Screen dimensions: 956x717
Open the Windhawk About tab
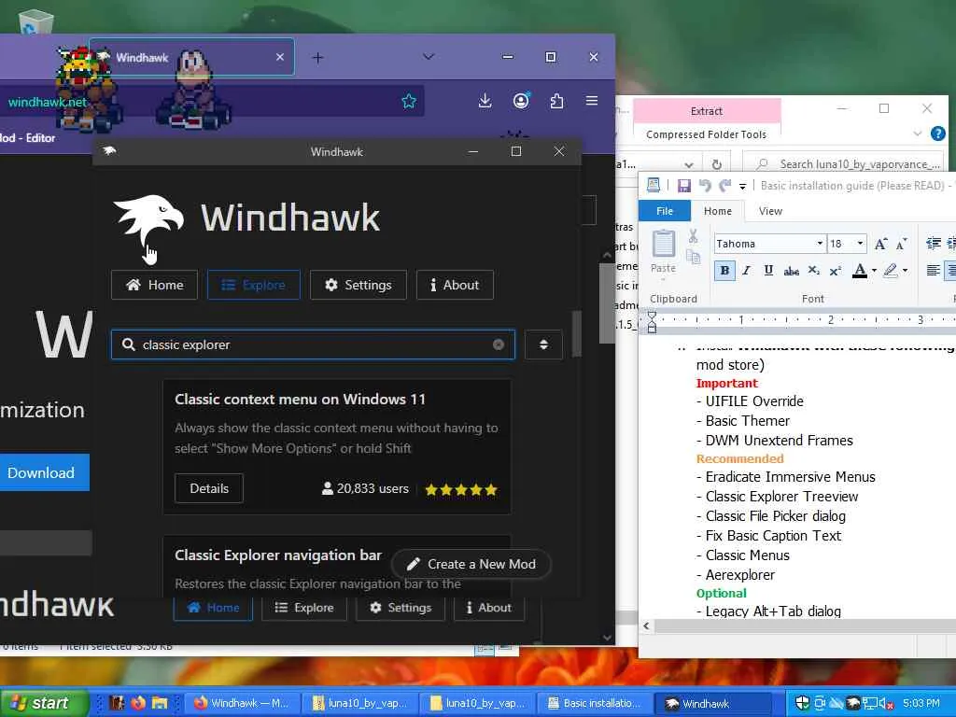[x=455, y=285]
